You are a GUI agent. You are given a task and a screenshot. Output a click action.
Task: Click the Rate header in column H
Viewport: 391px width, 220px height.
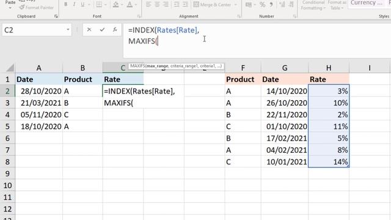click(329, 79)
